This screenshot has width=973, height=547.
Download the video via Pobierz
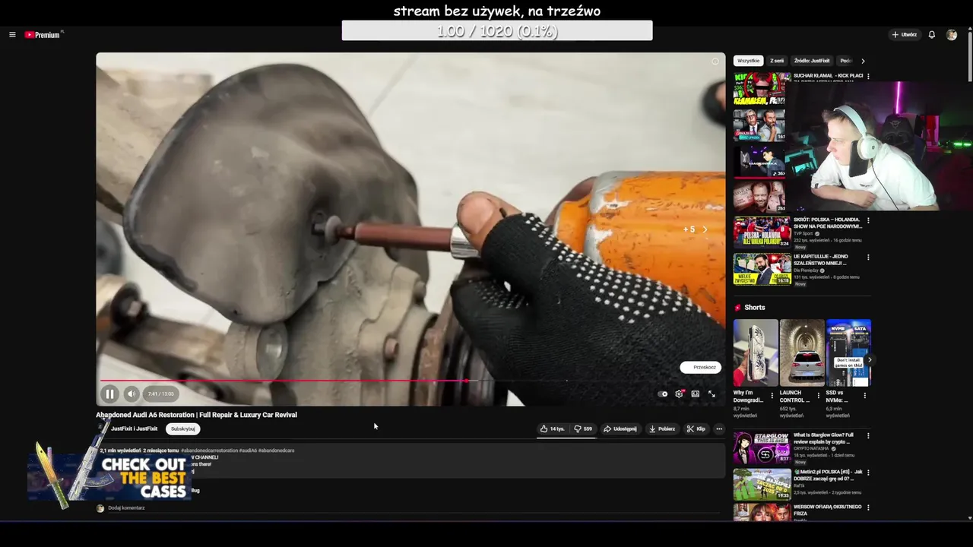click(x=661, y=428)
